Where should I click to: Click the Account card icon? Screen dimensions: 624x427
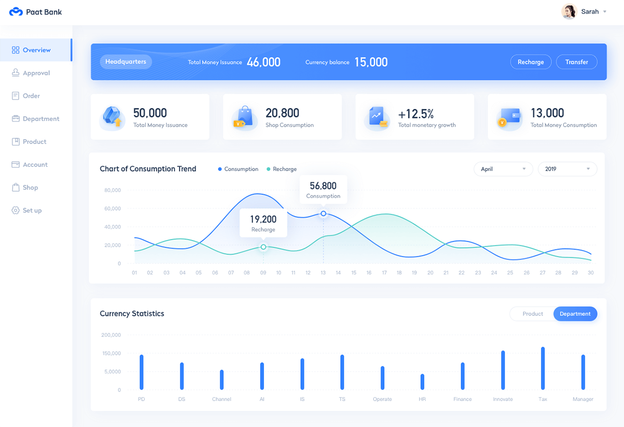point(16,165)
